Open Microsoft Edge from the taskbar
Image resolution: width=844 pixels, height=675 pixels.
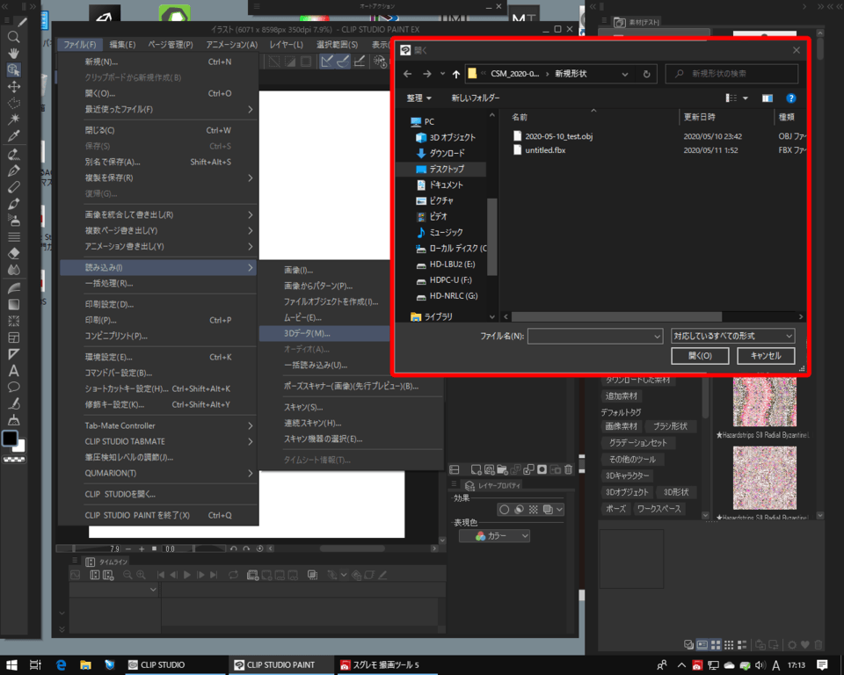pos(62,665)
